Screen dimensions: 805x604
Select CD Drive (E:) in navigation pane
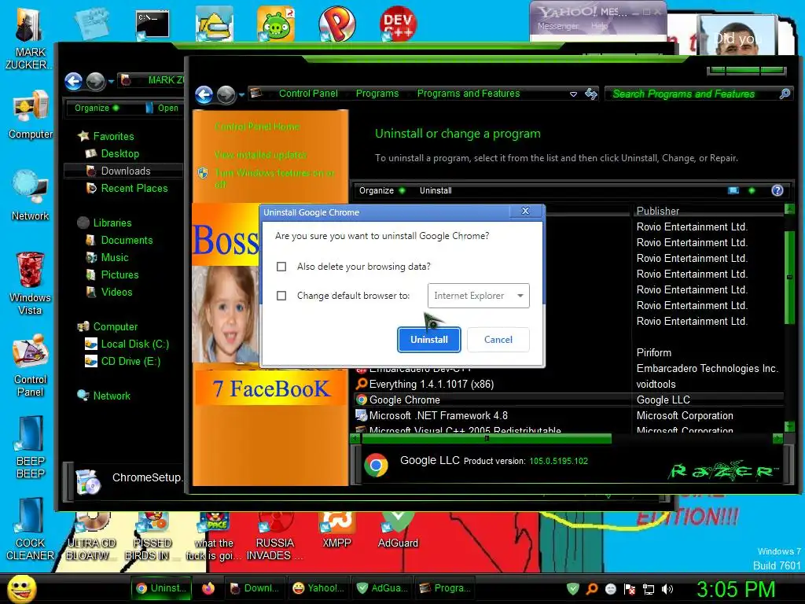coord(130,362)
